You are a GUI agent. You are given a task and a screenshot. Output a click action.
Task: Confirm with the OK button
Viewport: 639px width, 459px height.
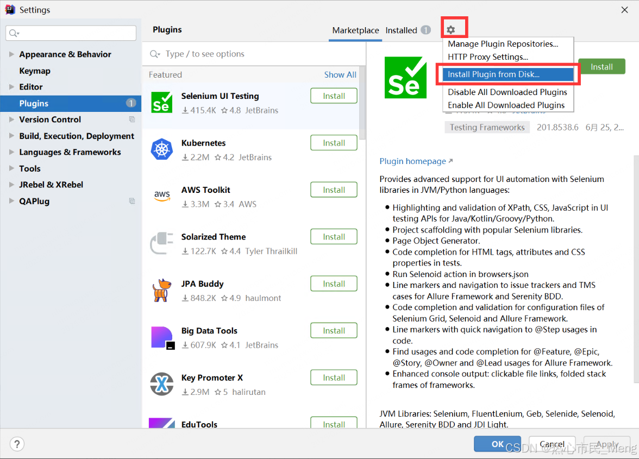[497, 444]
